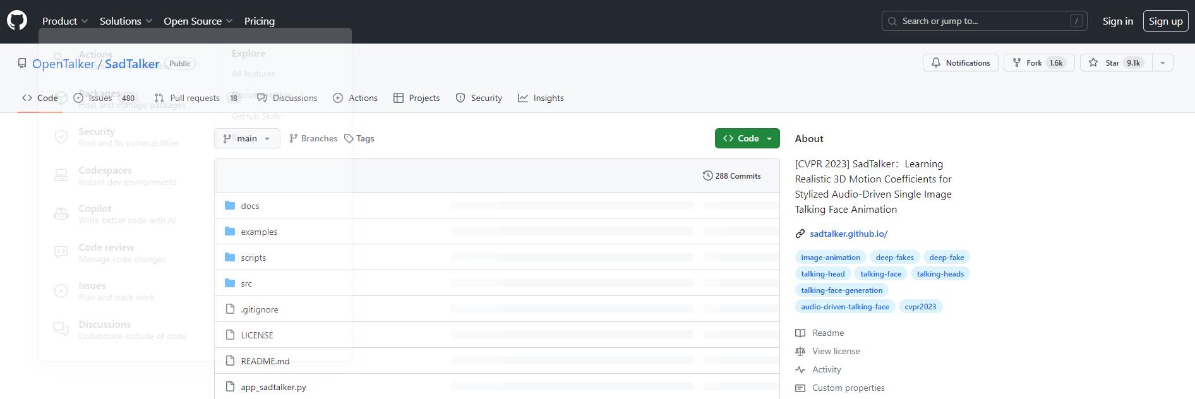Click the Custom properties icon
The image size is (1195, 399).
[800, 388]
